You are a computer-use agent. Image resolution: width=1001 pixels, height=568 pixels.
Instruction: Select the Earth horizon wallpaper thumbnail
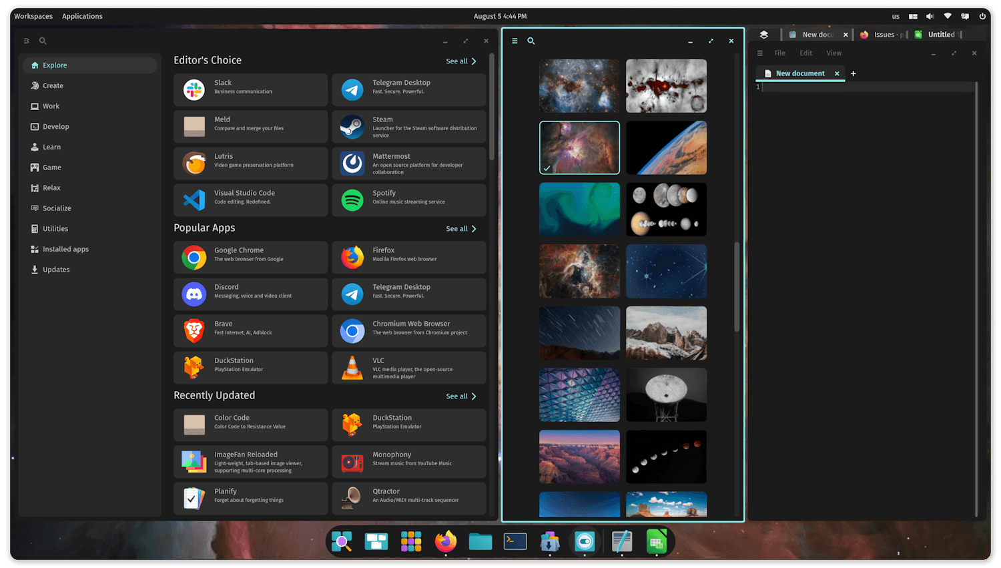(x=666, y=148)
